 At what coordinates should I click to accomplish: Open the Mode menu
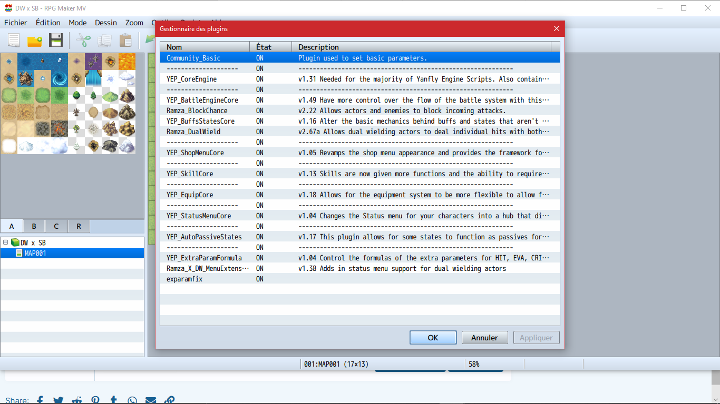click(77, 23)
